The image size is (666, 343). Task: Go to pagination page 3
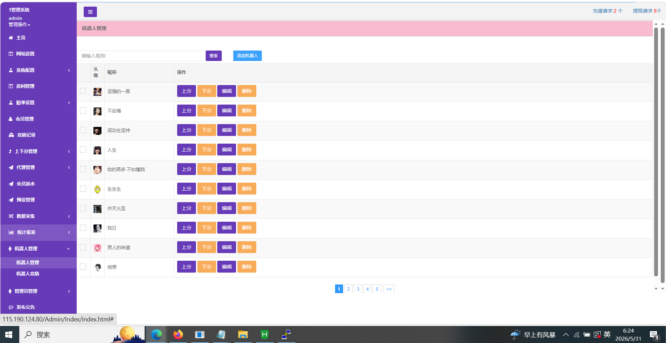click(358, 289)
